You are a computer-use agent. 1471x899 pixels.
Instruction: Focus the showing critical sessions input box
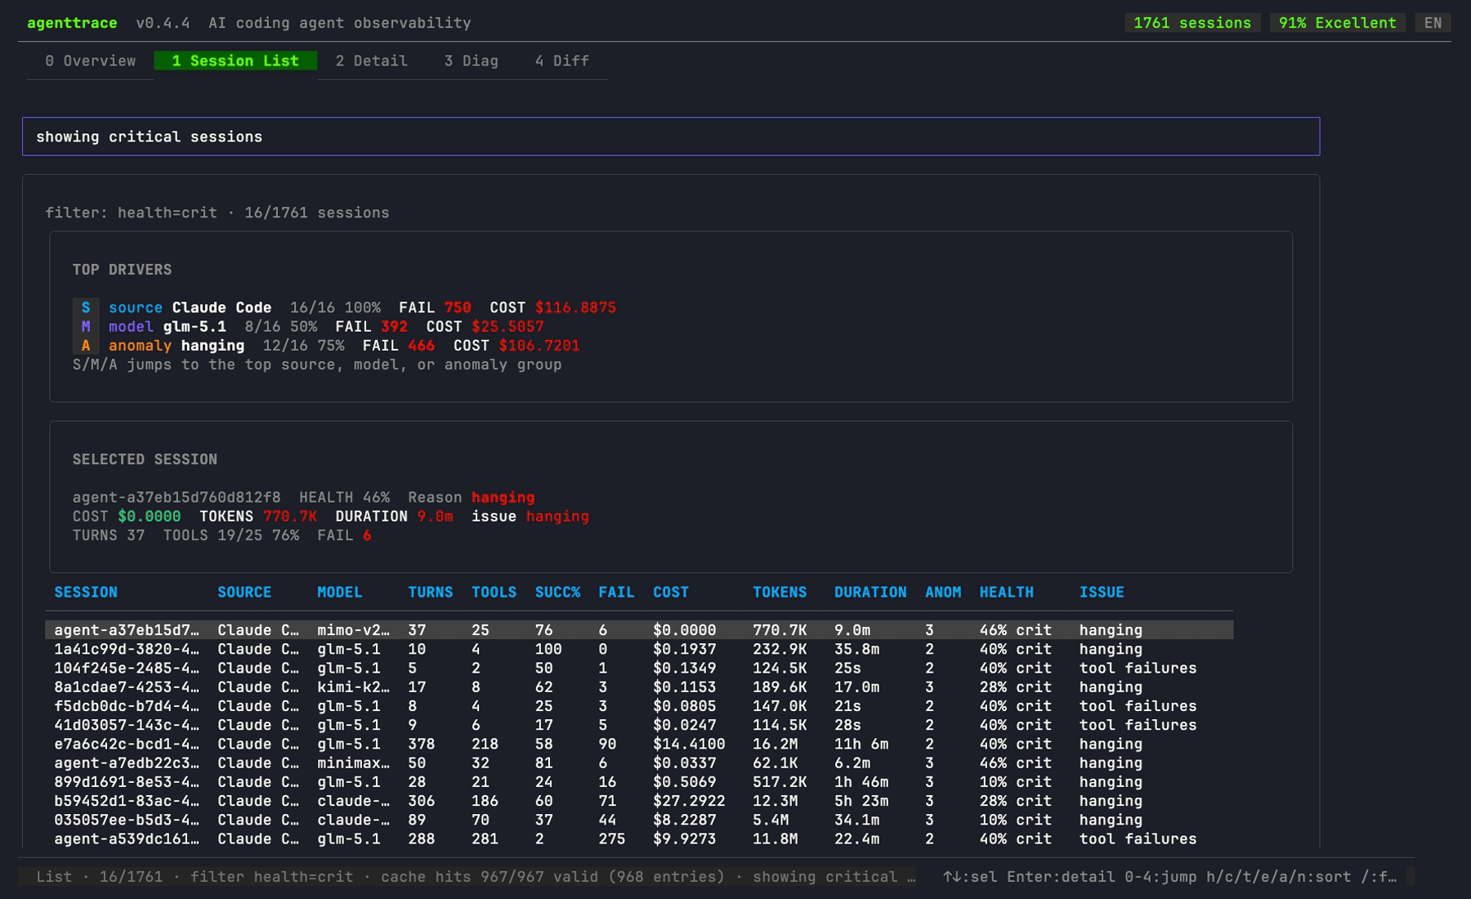click(671, 136)
